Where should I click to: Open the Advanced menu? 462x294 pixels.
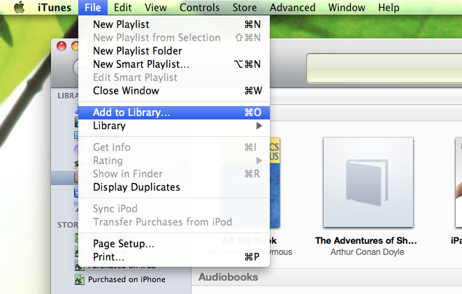click(293, 8)
